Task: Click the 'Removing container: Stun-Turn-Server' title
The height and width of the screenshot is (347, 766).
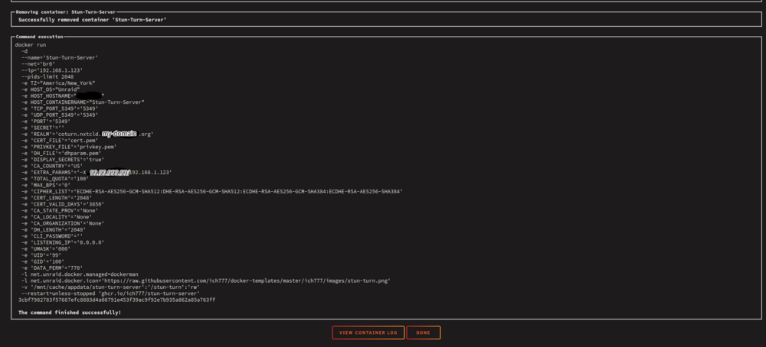Action: click(x=65, y=11)
